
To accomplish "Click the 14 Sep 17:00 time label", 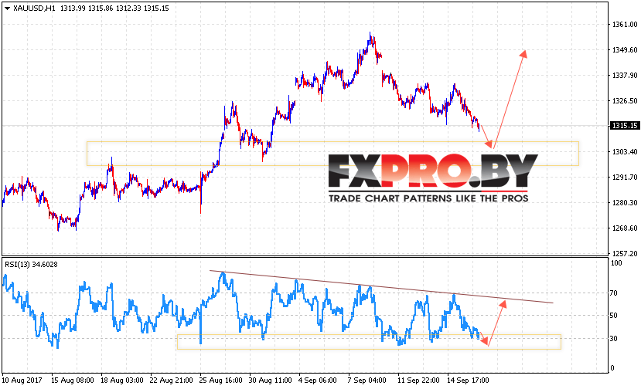I will point(468,380).
